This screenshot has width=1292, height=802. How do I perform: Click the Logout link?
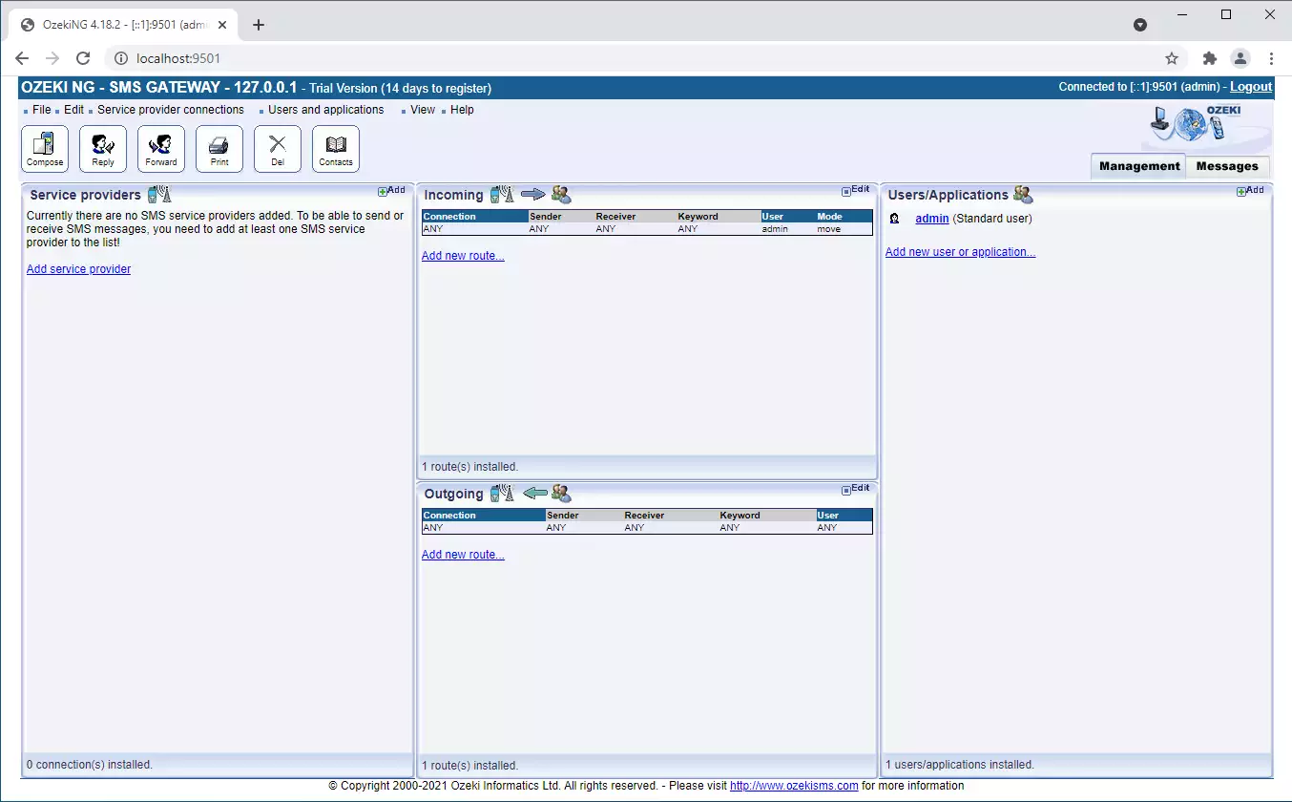(x=1250, y=87)
